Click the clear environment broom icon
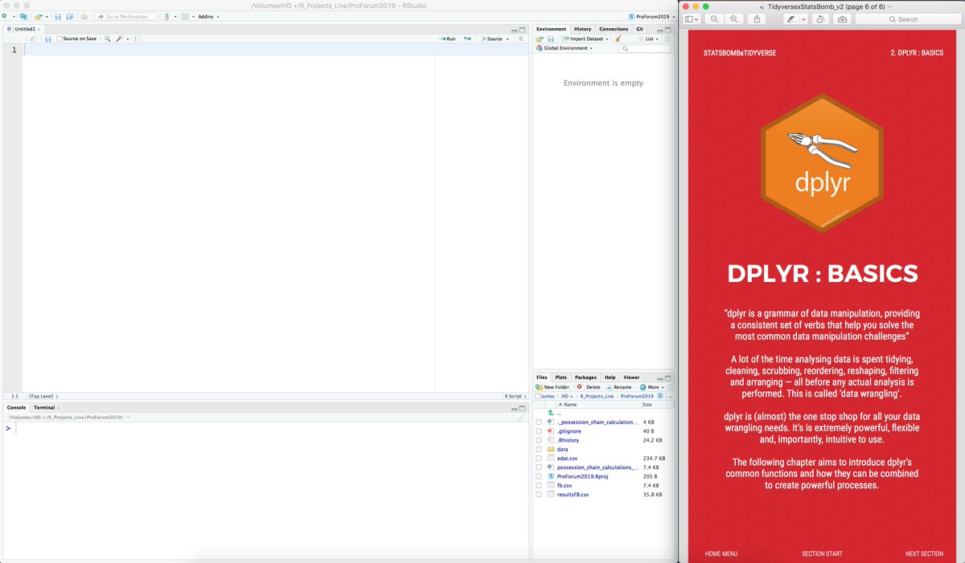This screenshot has height=563, width=965. [618, 39]
